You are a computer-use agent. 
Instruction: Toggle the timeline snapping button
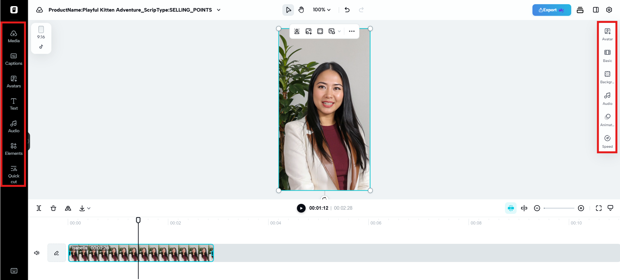510,208
